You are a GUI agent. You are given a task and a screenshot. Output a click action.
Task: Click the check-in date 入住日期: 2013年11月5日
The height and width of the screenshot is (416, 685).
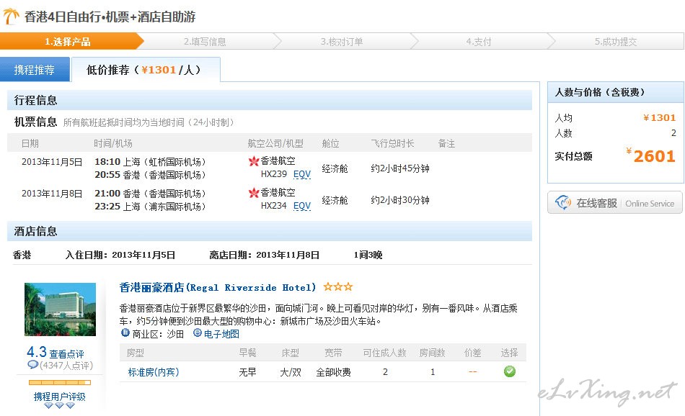[x=120, y=255]
